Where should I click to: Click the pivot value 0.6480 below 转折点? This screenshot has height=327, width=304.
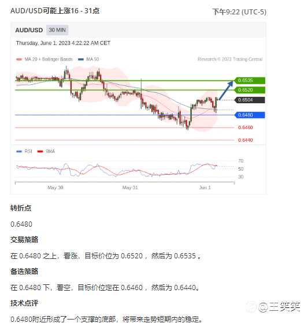(21, 224)
